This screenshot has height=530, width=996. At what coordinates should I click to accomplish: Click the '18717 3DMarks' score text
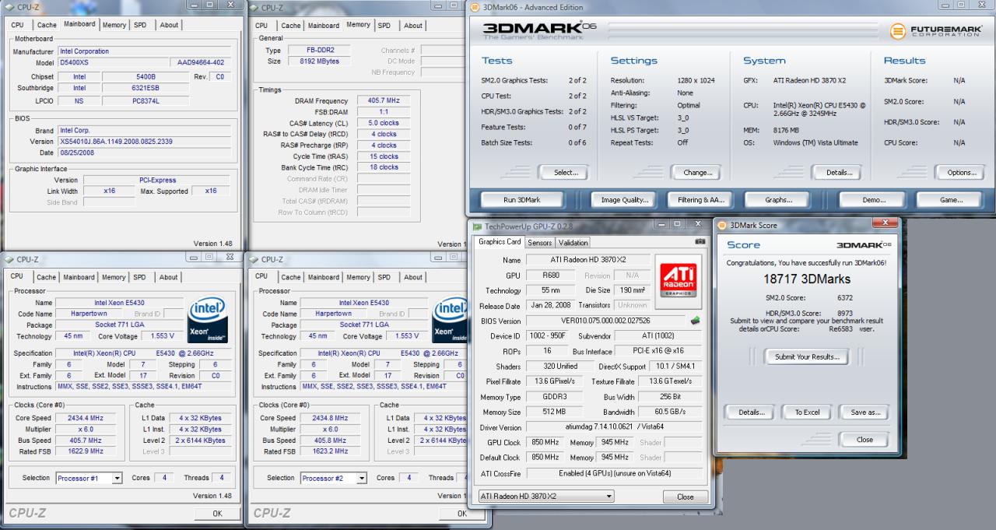click(807, 279)
